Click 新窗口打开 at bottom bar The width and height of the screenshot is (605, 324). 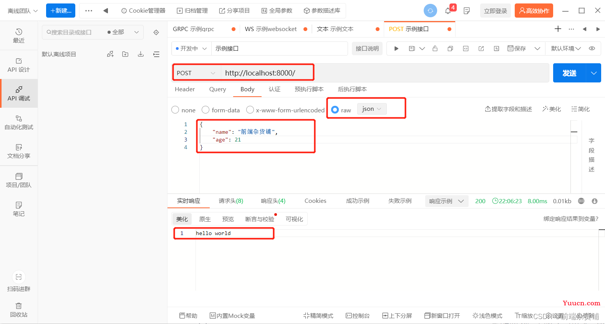click(x=442, y=316)
